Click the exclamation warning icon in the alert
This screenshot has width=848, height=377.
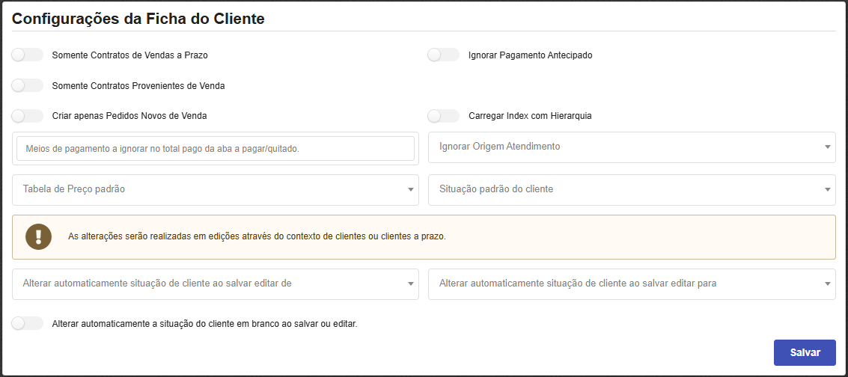pos(38,236)
